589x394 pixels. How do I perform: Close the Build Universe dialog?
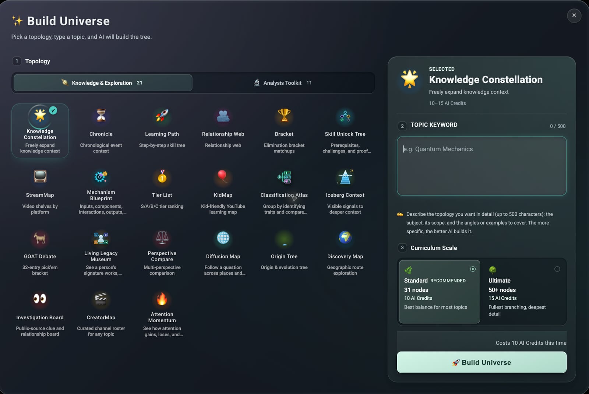[x=574, y=15]
